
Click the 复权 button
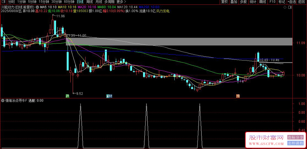click(225, 2)
